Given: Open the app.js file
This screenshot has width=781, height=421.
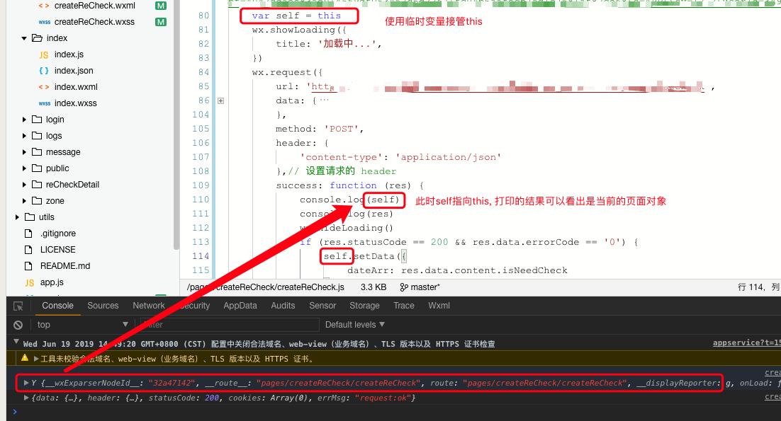Looking at the screenshot, I should click(x=52, y=282).
